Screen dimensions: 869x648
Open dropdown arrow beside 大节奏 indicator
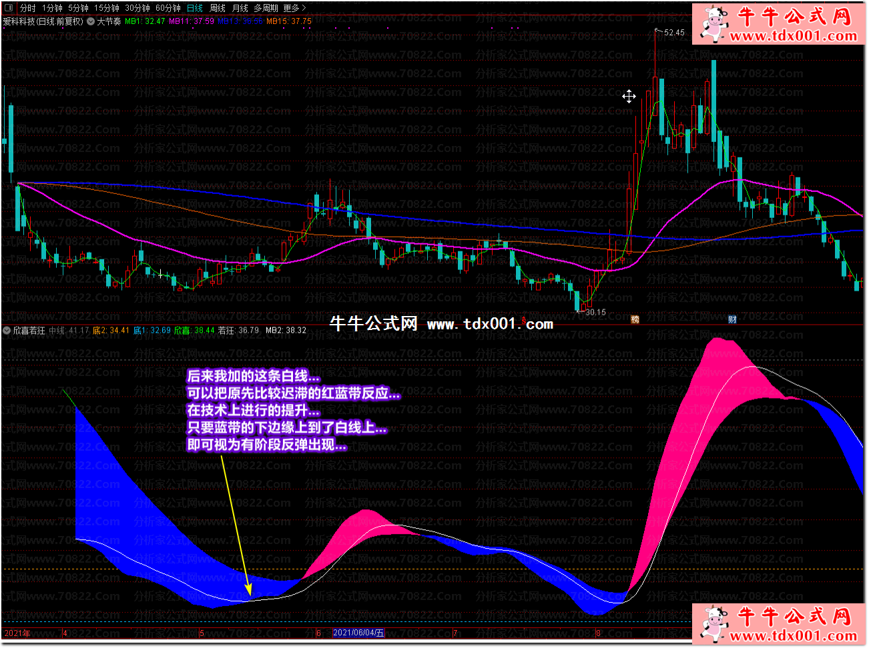(x=91, y=21)
